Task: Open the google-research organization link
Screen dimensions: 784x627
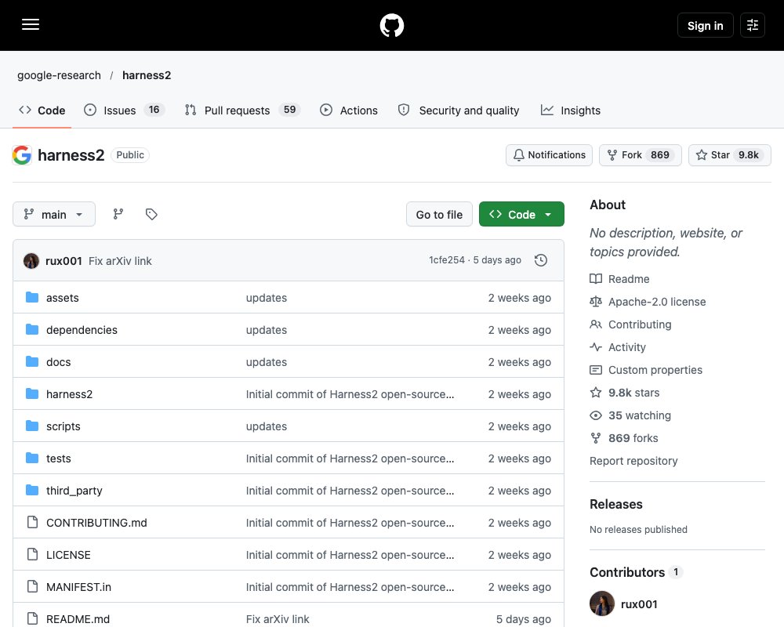Action: pyautogui.click(x=59, y=75)
